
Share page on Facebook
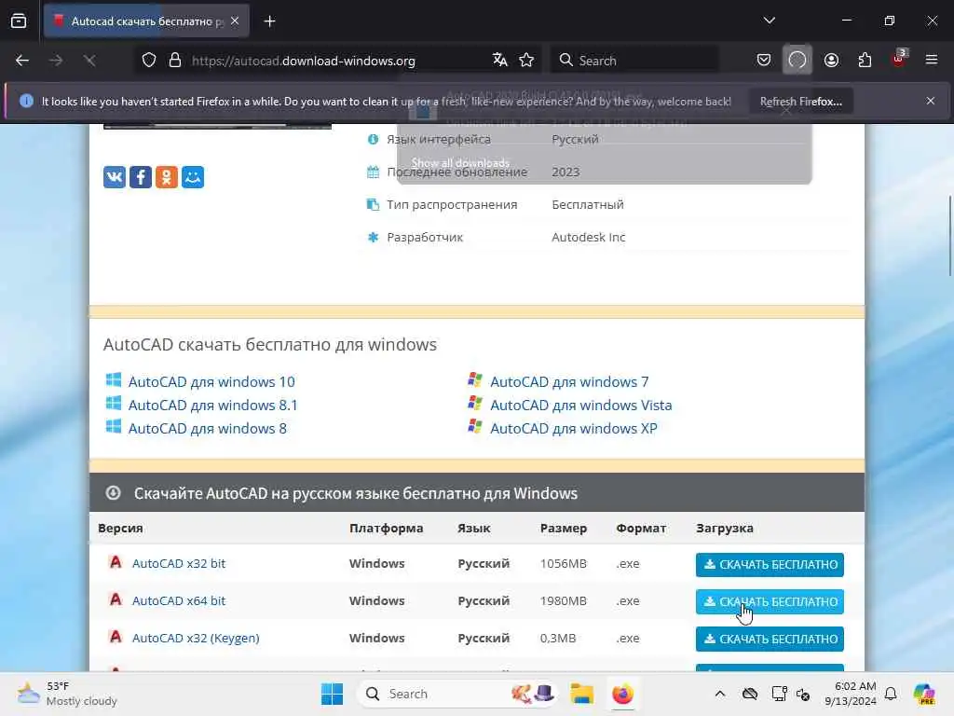pyautogui.click(x=141, y=177)
